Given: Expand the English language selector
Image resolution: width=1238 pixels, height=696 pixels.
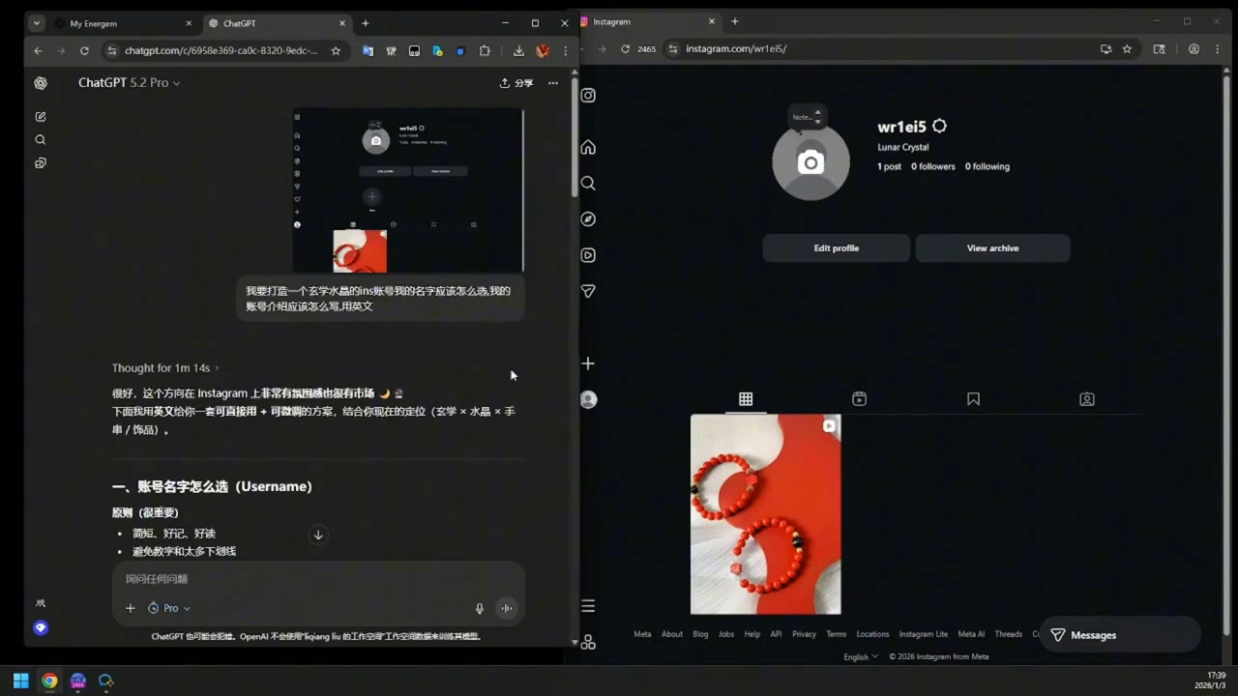Looking at the screenshot, I should (x=860, y=656).
